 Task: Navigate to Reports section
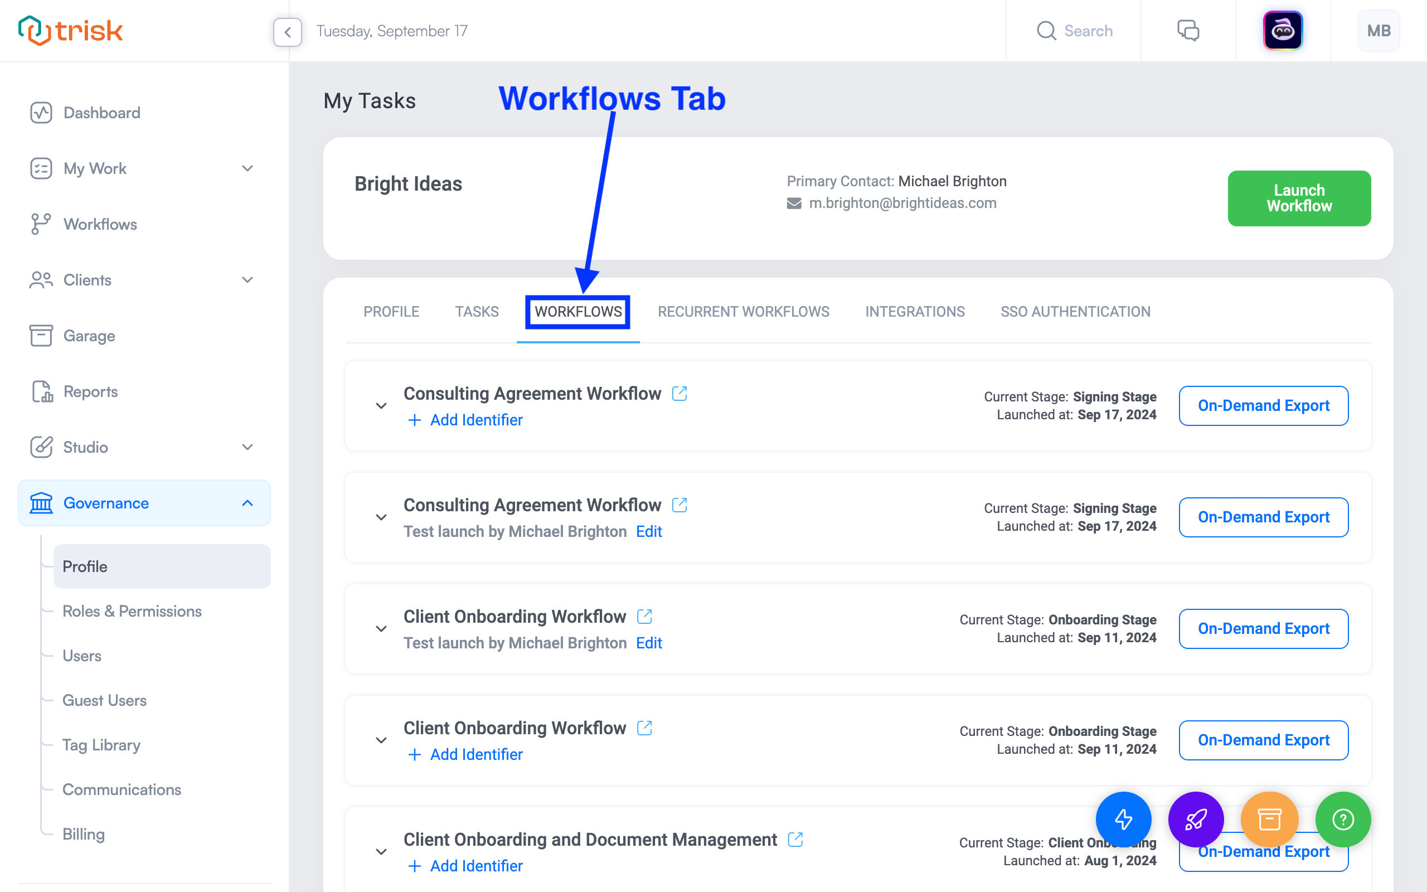[89, 391]
